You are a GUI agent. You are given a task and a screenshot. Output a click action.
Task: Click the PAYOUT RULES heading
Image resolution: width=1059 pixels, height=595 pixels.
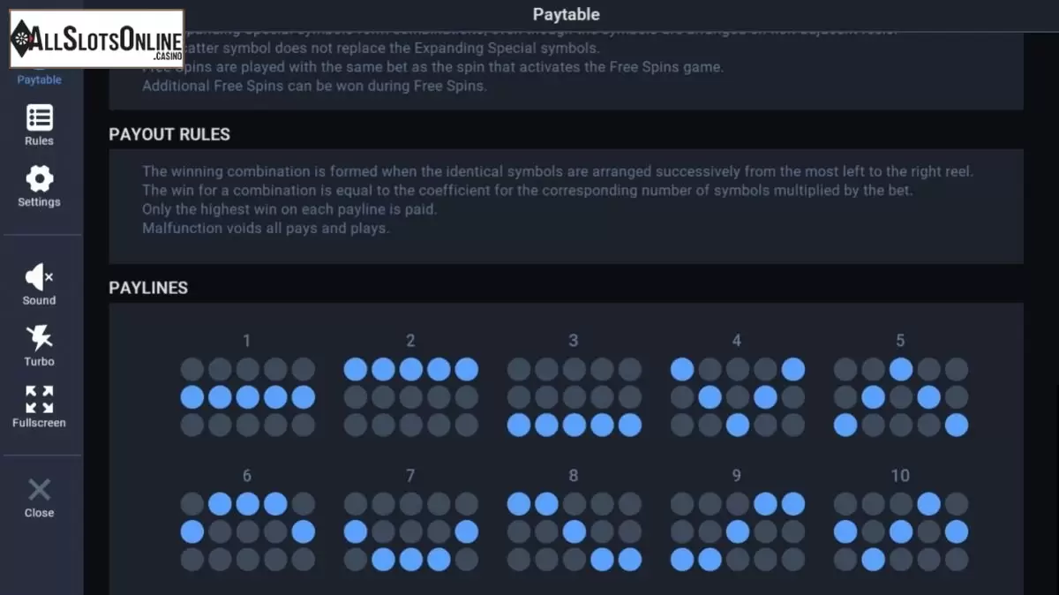169,134
